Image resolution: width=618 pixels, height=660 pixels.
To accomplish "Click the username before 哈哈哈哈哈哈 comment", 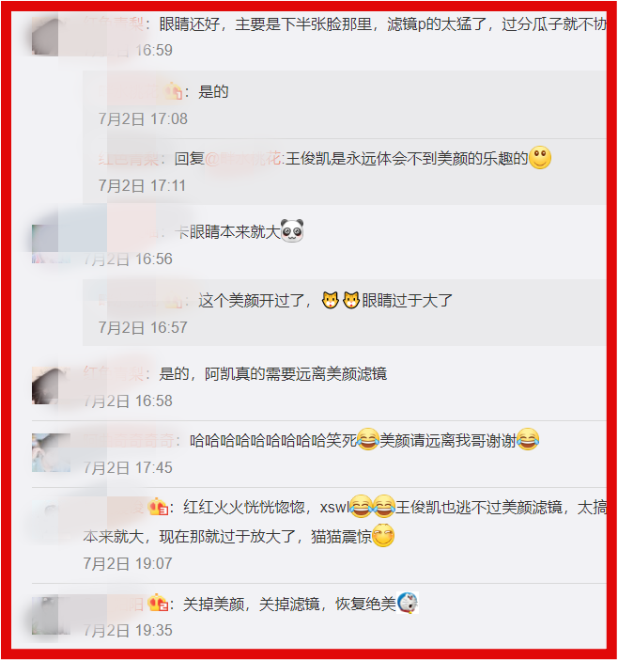I will click(x=129, y=440).
